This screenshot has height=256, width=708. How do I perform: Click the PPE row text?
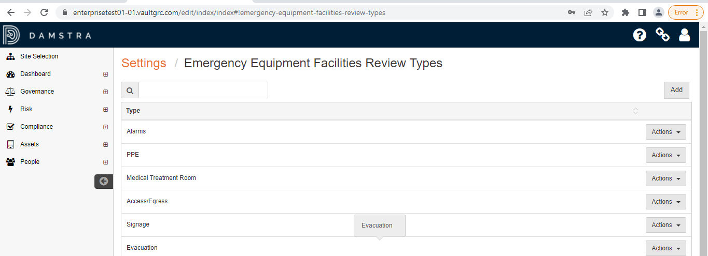[x=133, y=155]
